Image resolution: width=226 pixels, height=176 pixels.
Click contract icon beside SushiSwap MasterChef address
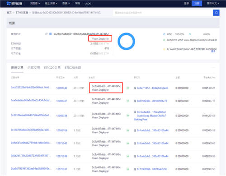pyautogui.click(x=135, y=112)
